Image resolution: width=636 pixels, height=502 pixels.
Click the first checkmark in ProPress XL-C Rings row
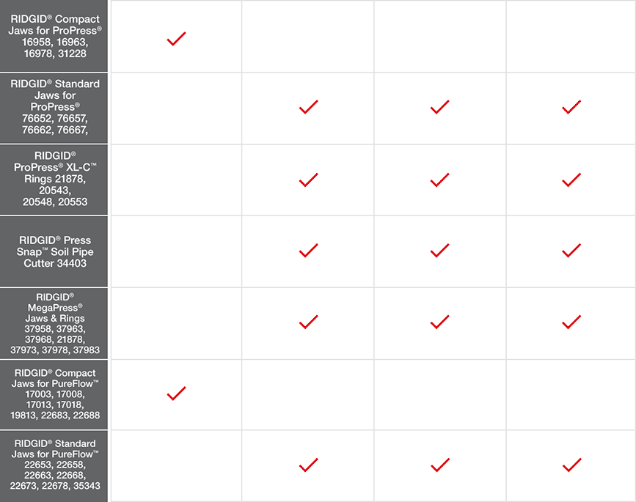tap(309, 180)
